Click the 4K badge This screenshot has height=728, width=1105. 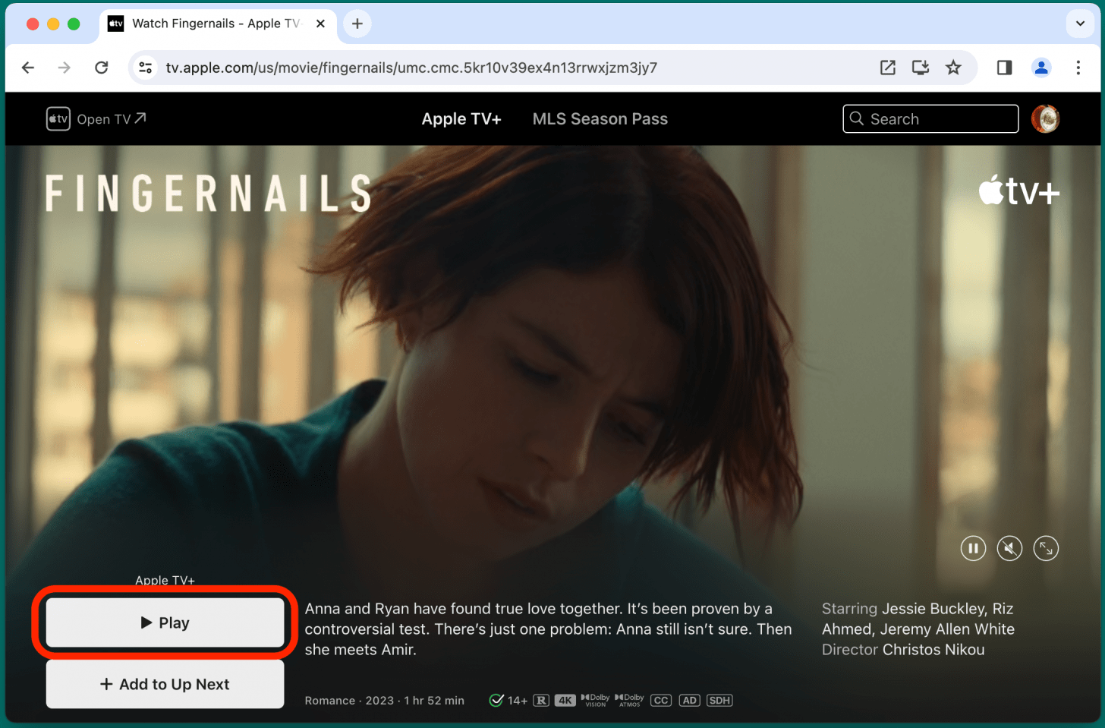click(565, 701)
